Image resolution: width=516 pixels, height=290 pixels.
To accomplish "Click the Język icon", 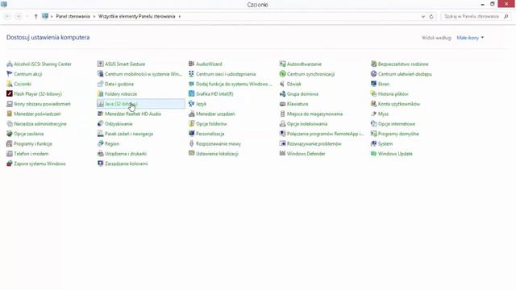I will pyautogui.click(x=191, y=104).
